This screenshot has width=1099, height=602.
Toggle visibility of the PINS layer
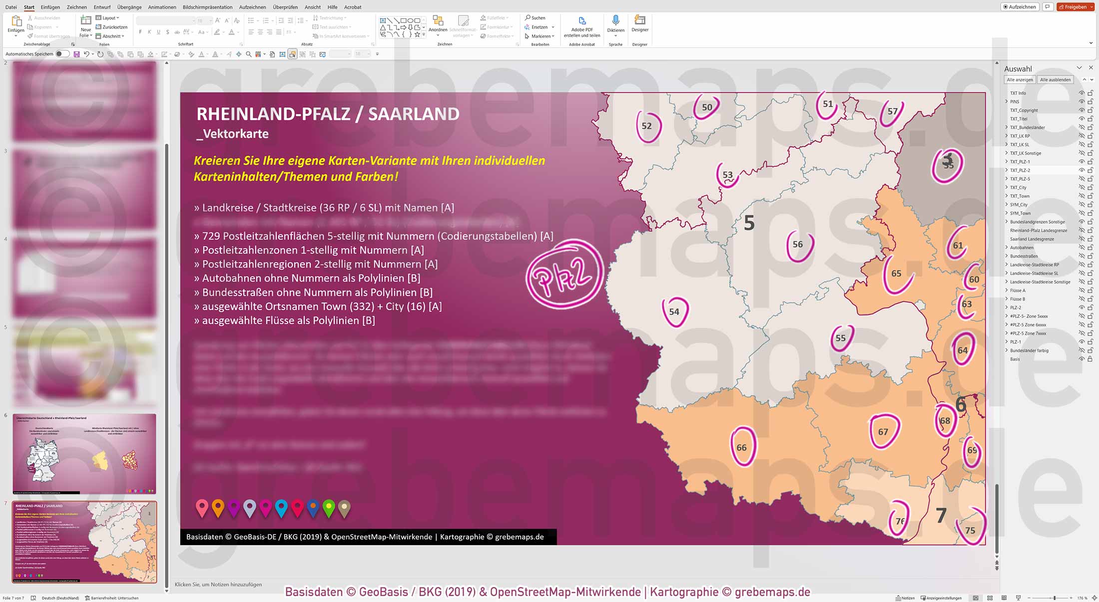point(1082,101)
